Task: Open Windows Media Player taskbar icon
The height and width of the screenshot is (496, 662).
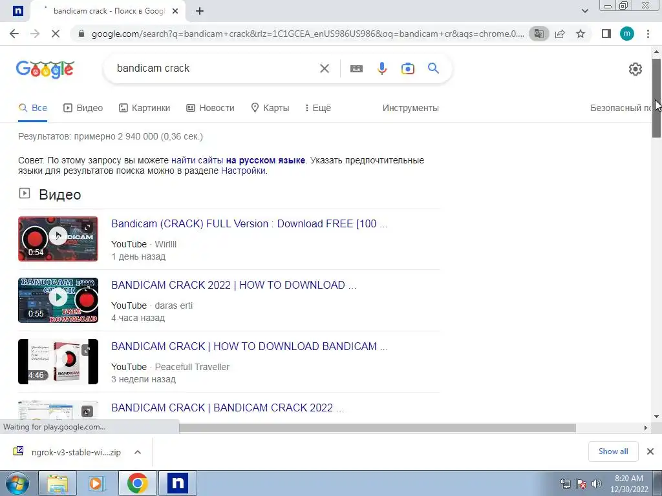Action: point(96,483)
